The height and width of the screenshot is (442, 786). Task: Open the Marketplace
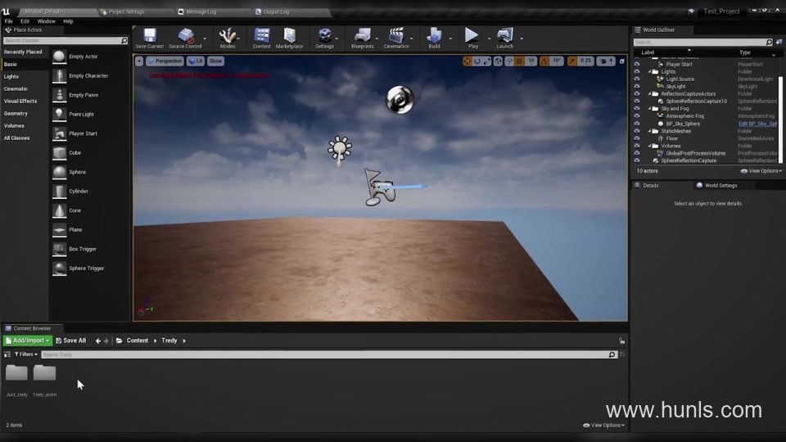click(289, 38)
